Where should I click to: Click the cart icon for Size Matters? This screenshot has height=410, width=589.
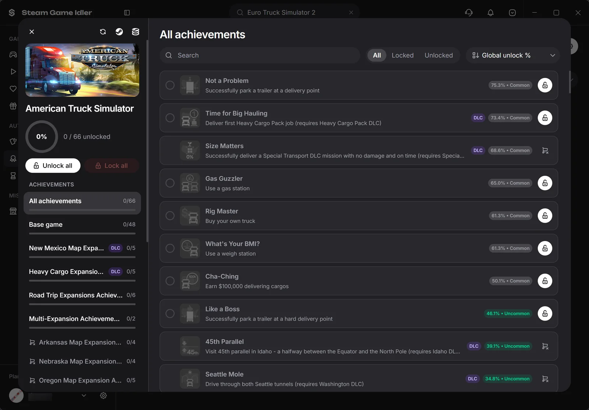click(545, 151)
